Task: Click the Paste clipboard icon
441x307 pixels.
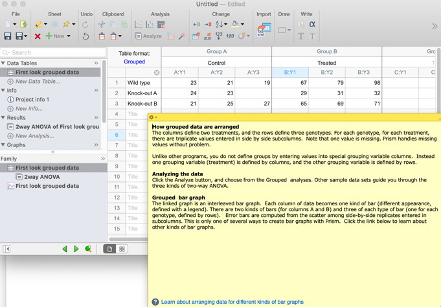Action: (x=102, y=36)
